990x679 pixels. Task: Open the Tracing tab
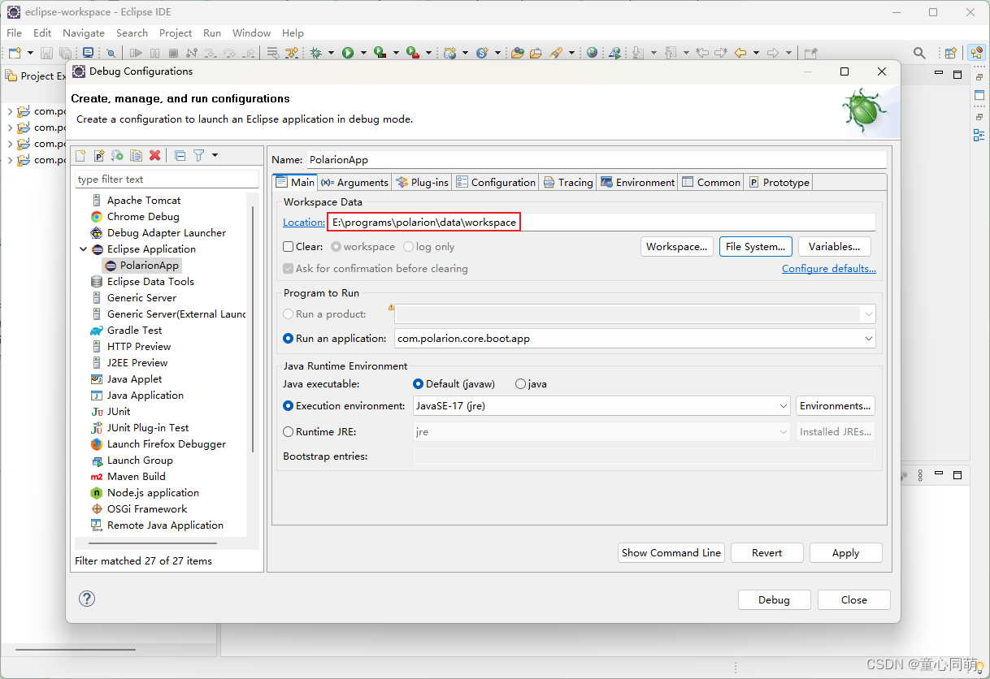click(x=568, y=183)
